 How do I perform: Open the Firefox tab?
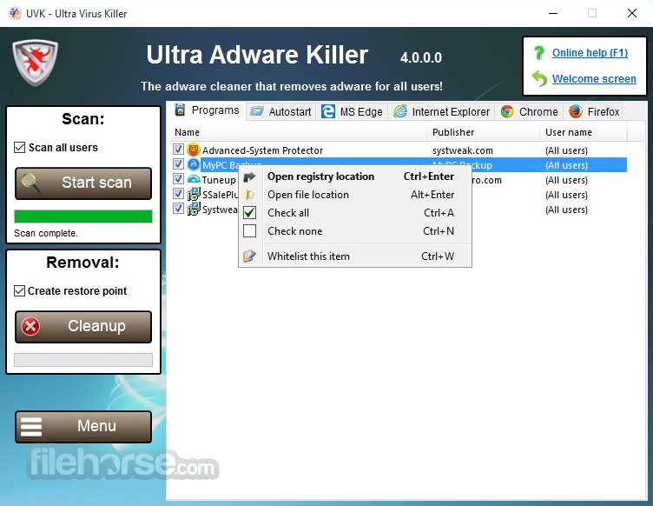coord(593,111)
